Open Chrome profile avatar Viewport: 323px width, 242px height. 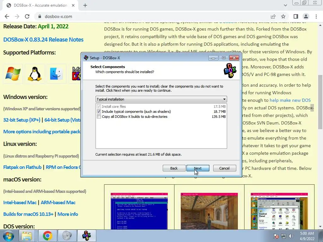click(x=306, y=16)
